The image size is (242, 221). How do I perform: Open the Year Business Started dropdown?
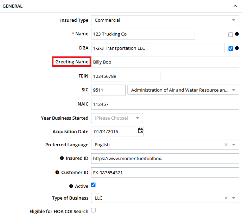click(x=117, y=118)
